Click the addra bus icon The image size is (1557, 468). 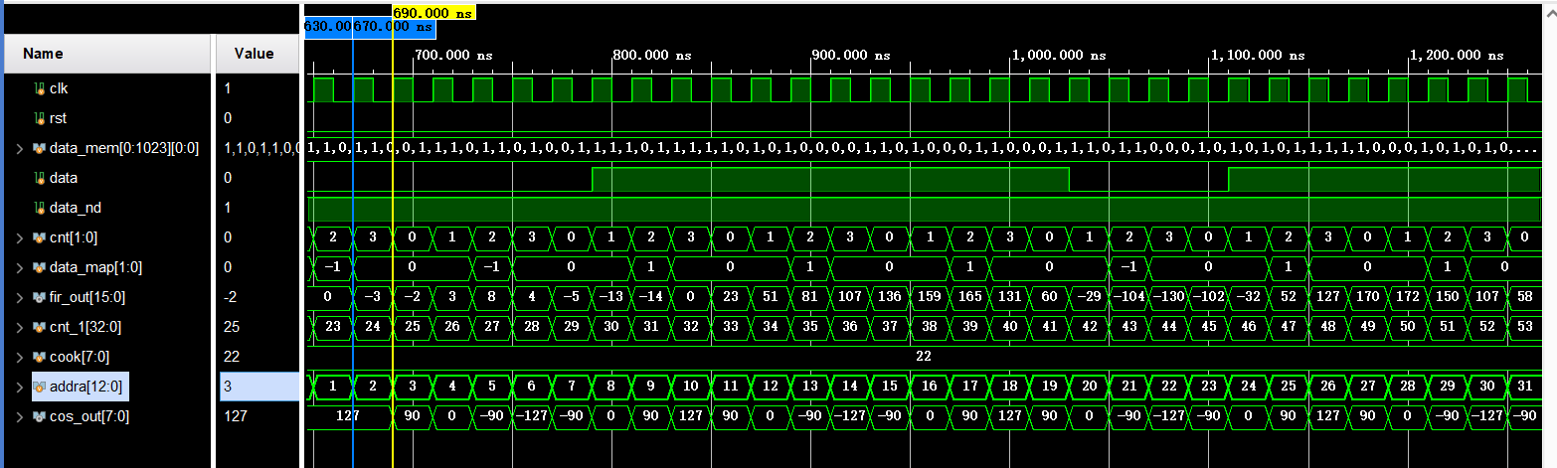tap(39, 387)
